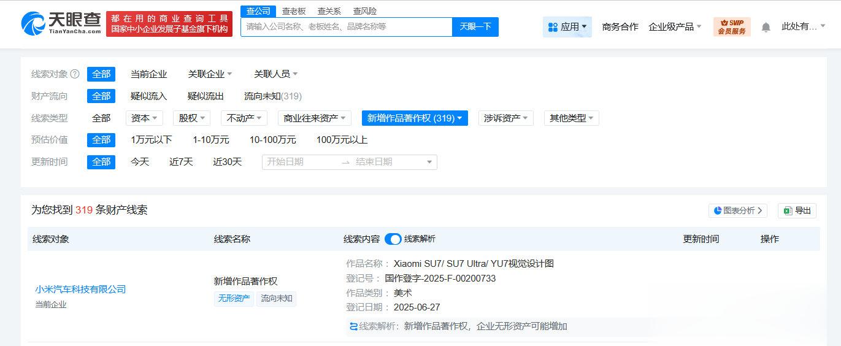
Task: Filter estimated value 100万元以上
Action: coord(342,140)
